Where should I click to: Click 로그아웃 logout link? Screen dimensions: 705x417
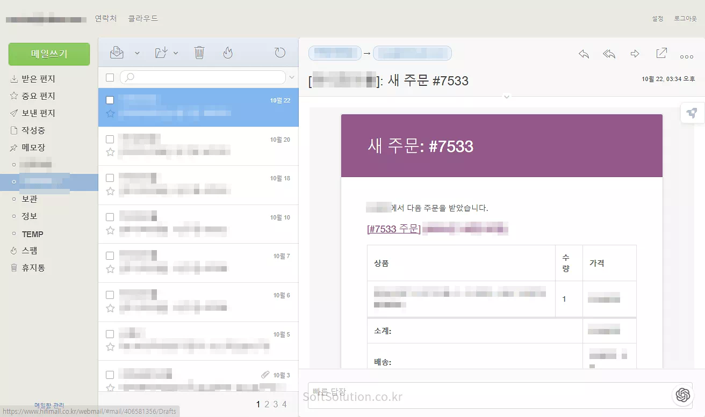tap(686, 18)
